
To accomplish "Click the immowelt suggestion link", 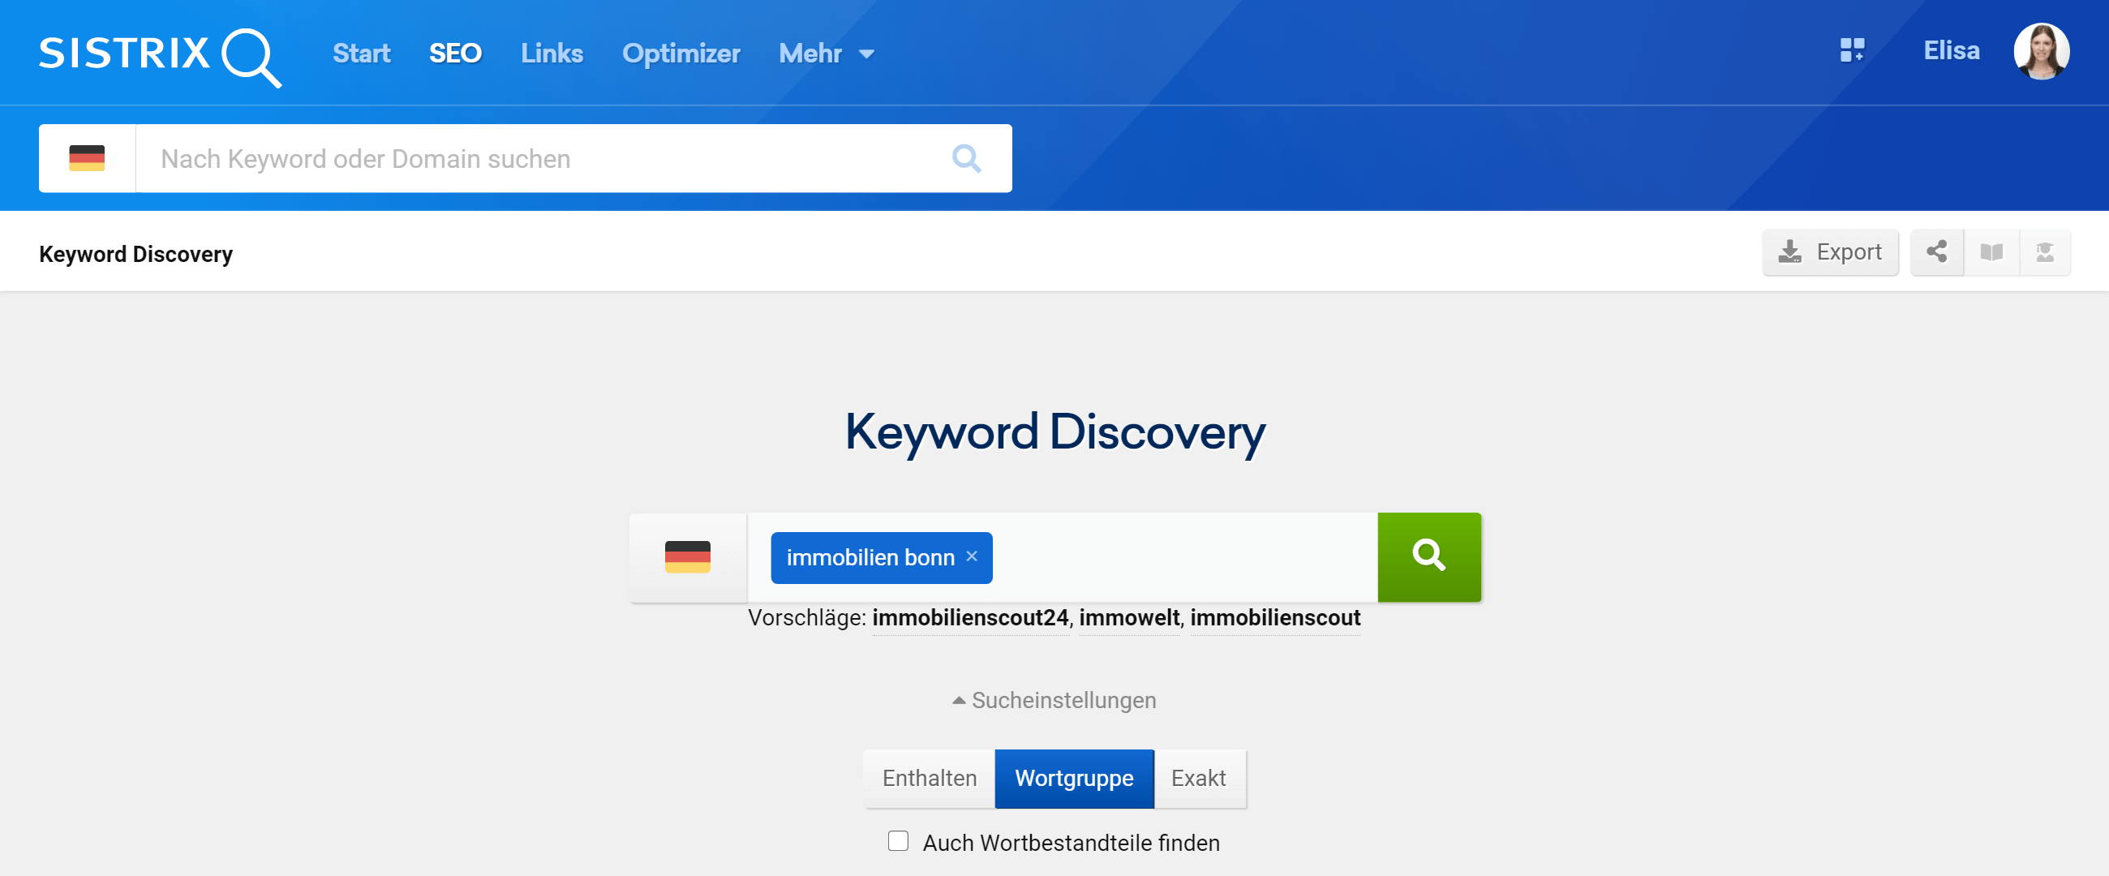I will point(1128,617).
